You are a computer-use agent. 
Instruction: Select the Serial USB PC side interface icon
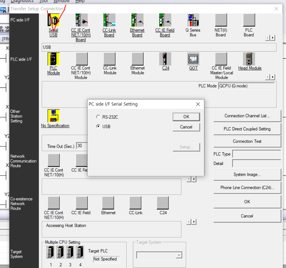click(x=53, y=20)
